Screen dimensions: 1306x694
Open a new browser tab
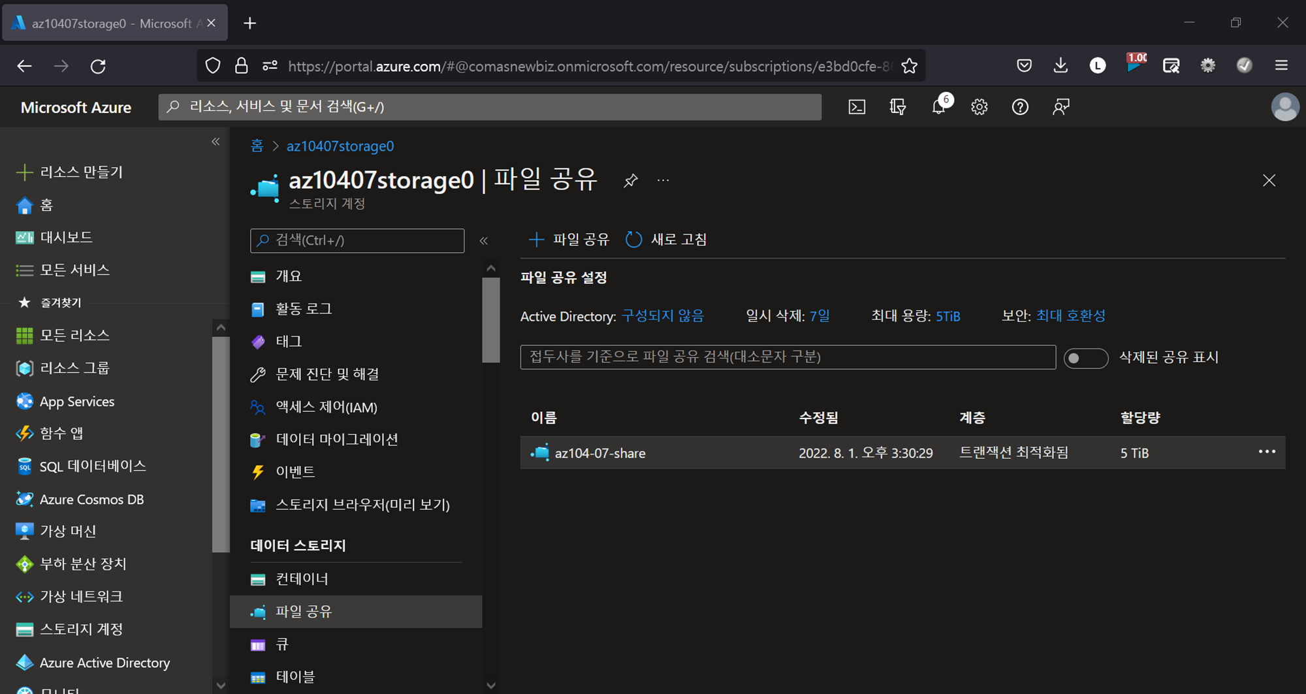click(x=249, y=24)
